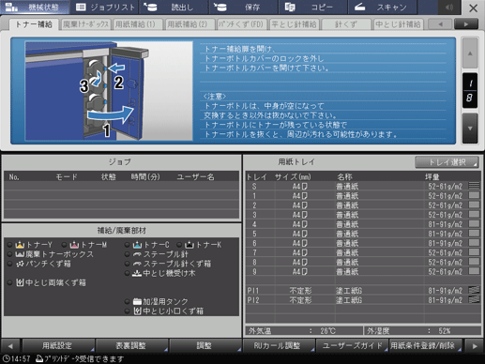
Task: Select the 平とじ針補給 tab
Action: [294, 24]
